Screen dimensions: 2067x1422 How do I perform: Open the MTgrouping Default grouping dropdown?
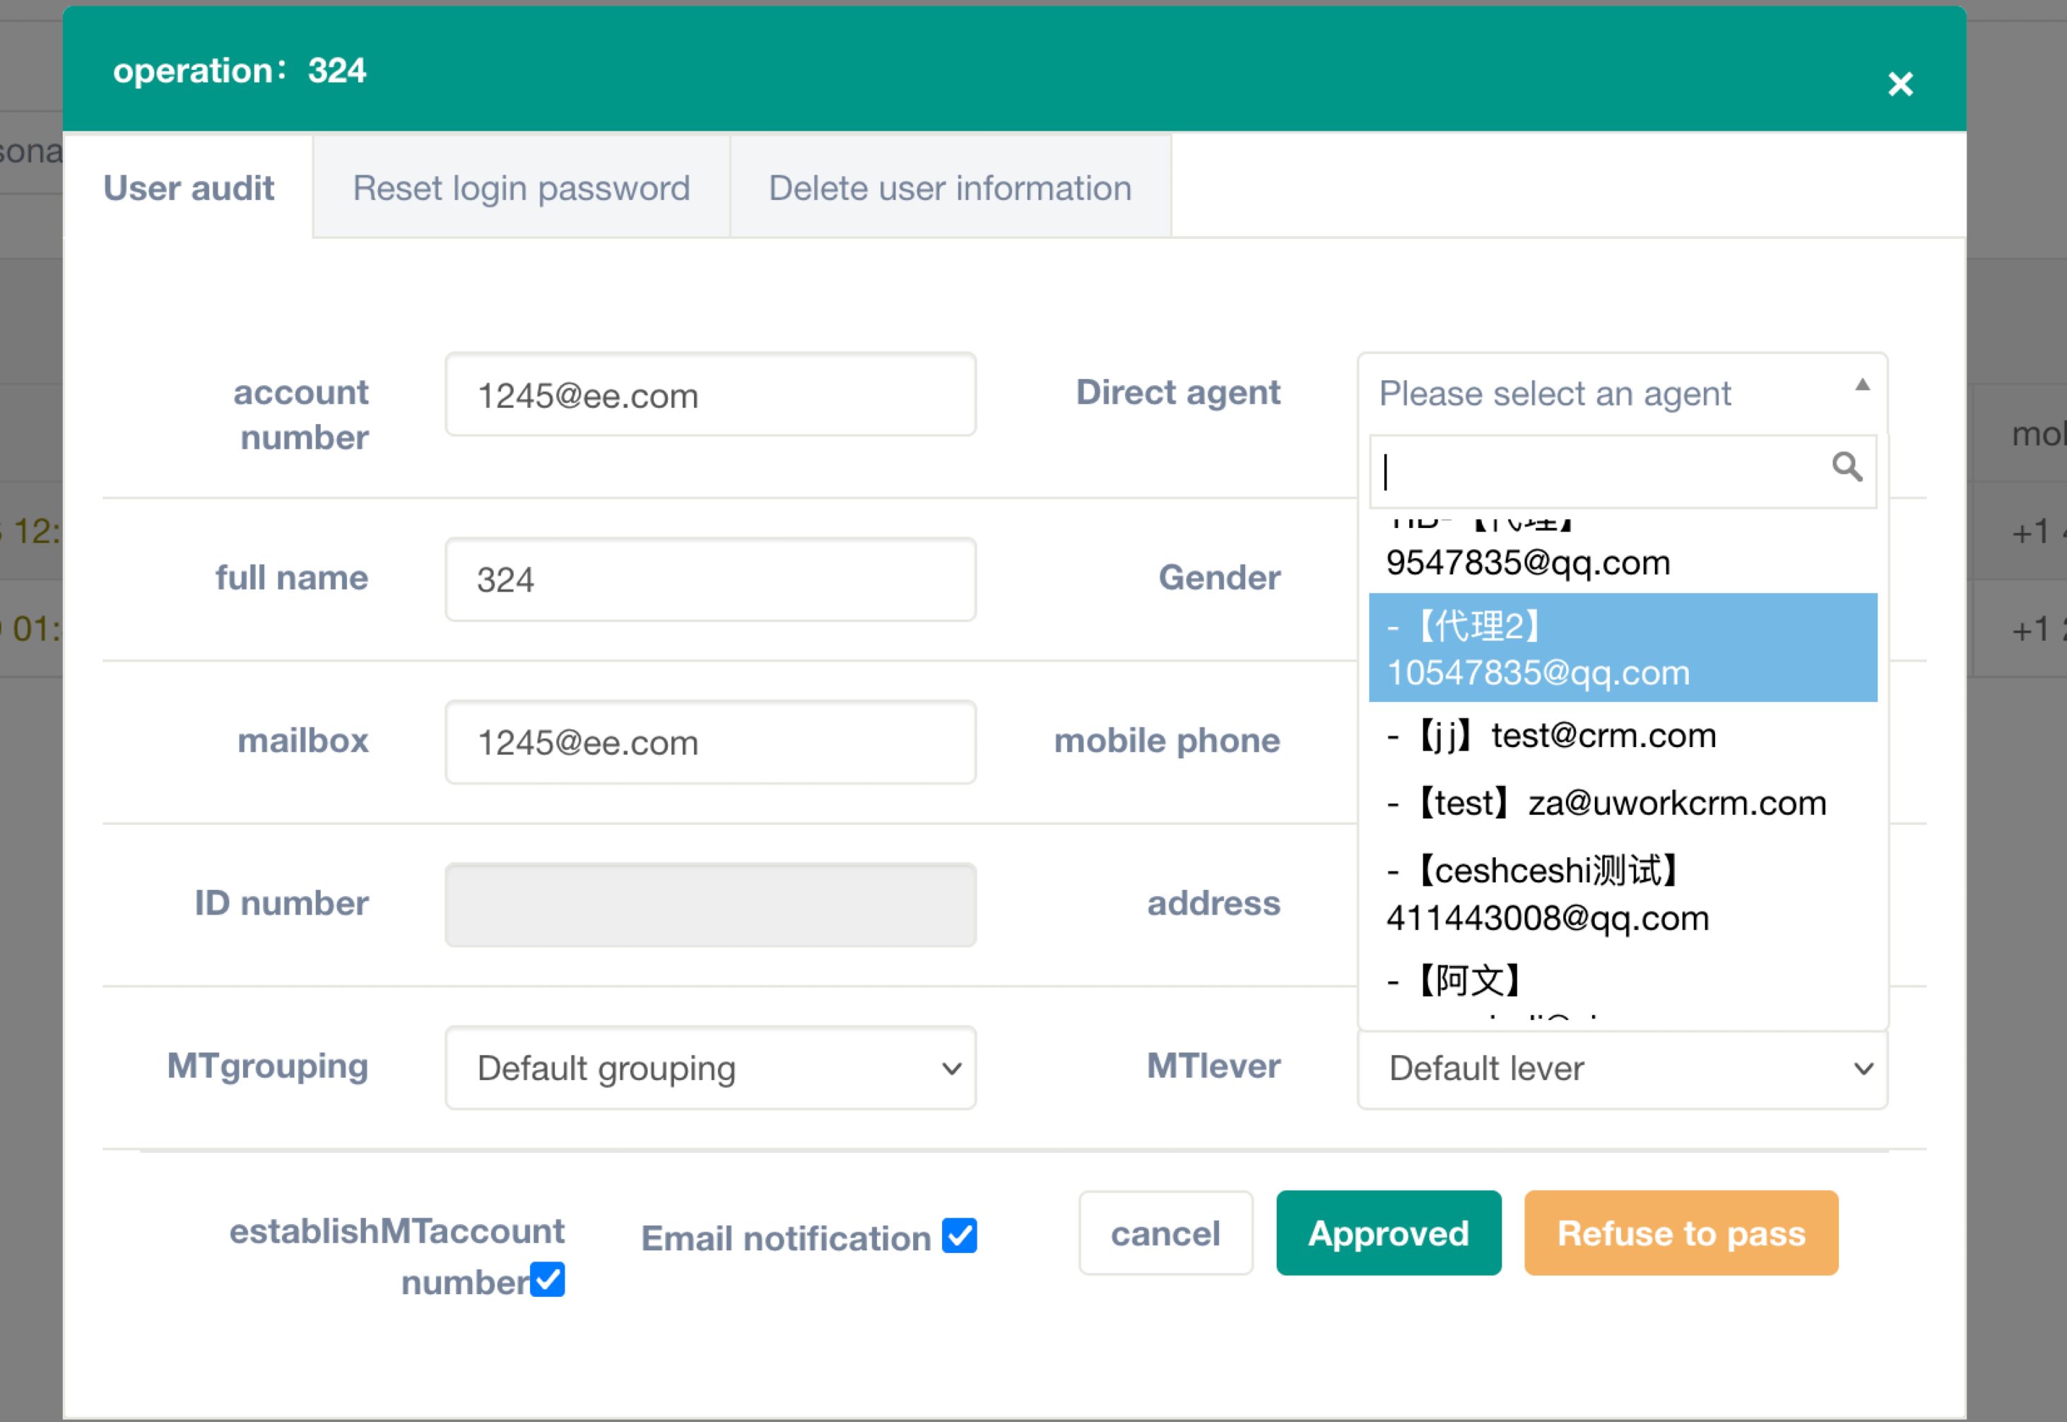[x=710, y=1067]
